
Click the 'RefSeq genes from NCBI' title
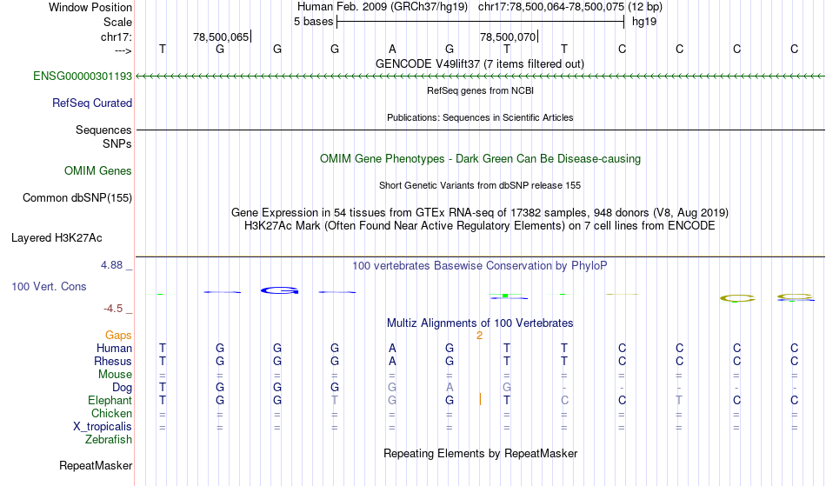[480, 90]
